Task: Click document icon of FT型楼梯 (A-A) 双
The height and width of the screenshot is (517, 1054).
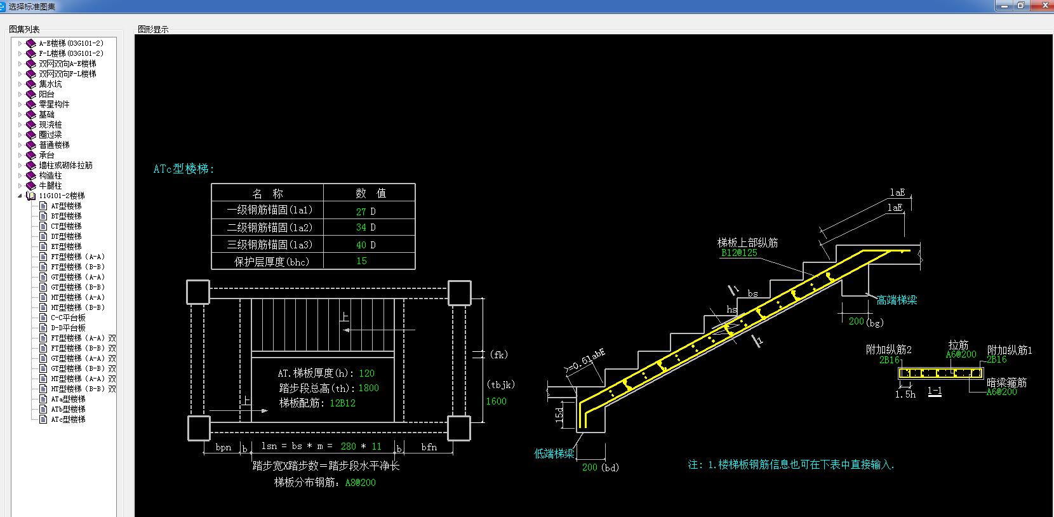Action: [x=43, y=338]
